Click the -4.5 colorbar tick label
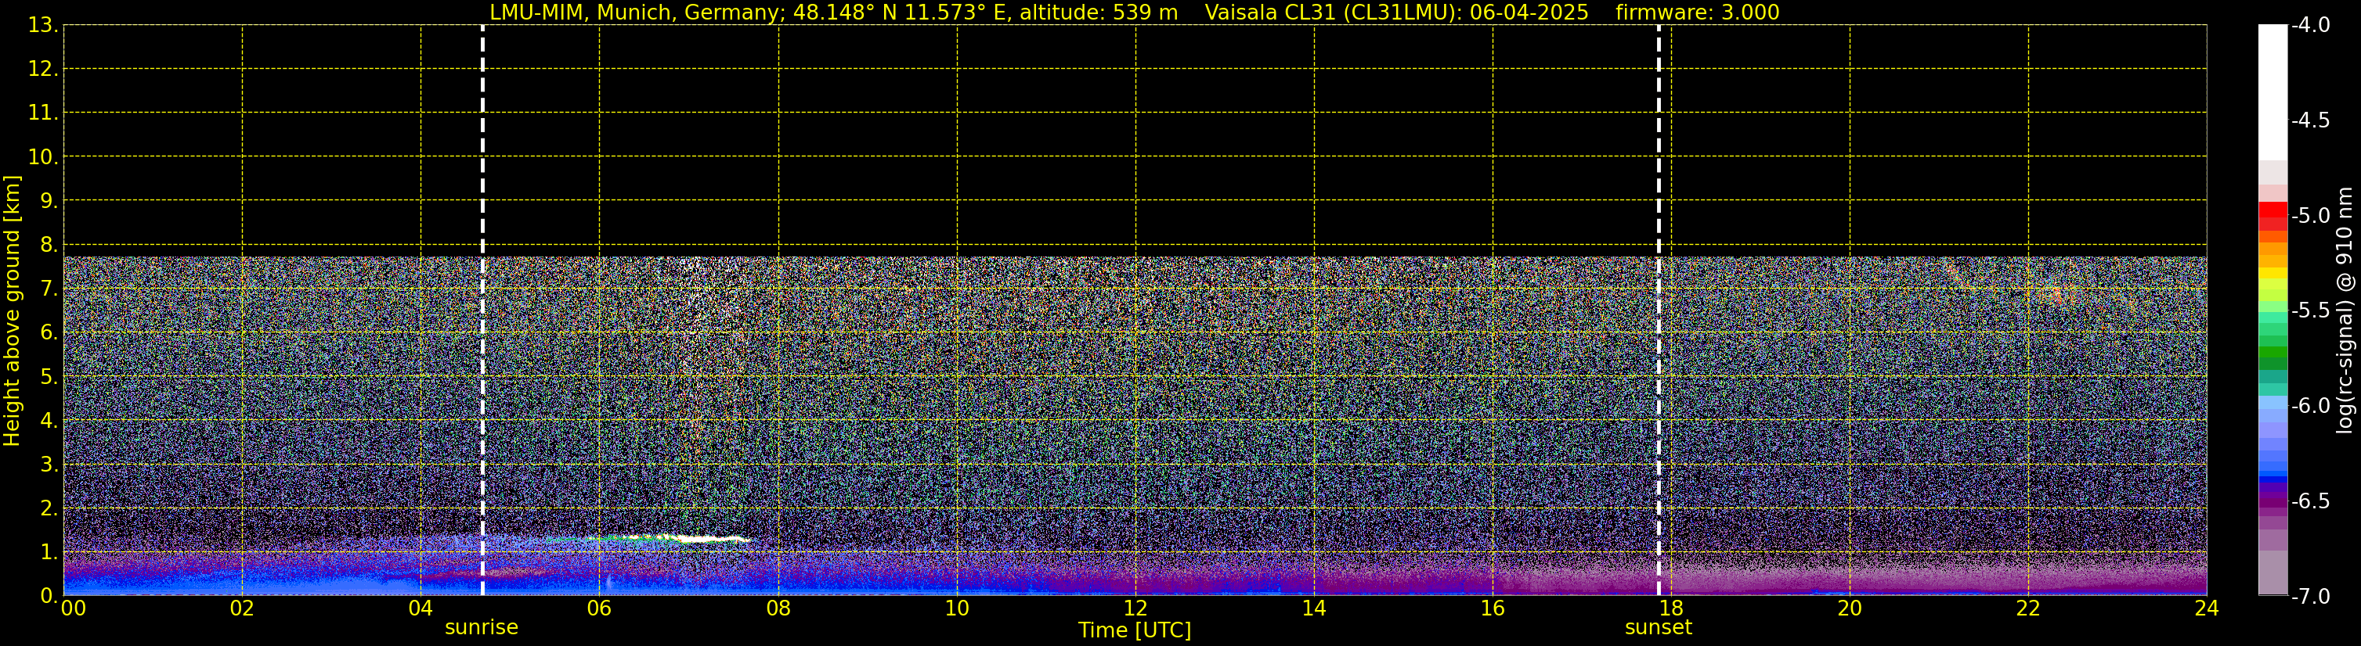 (x=2309, y=120)
